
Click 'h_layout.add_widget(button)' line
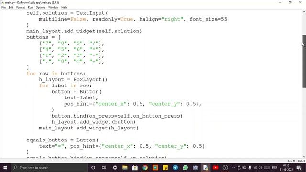coord(93,122)
